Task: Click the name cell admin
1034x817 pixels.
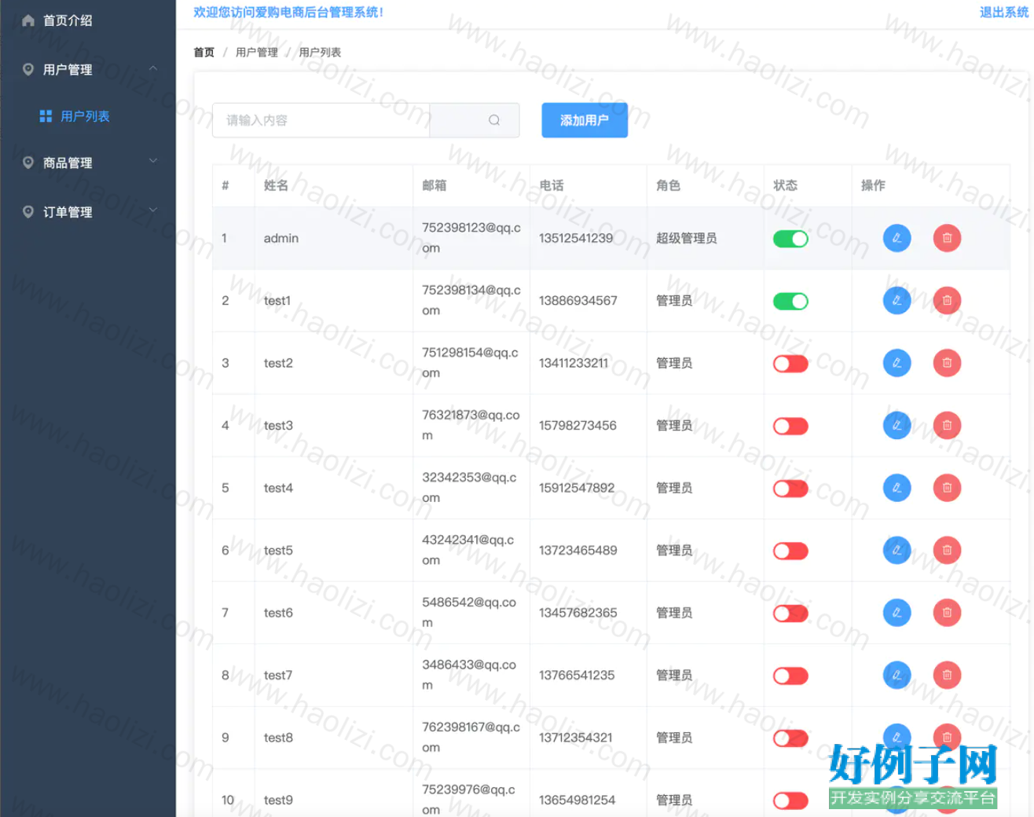Action: click(x=281, y=238)
